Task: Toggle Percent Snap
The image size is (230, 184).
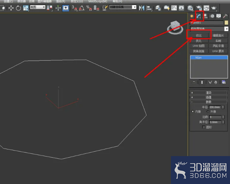Action: coord(89,8)
